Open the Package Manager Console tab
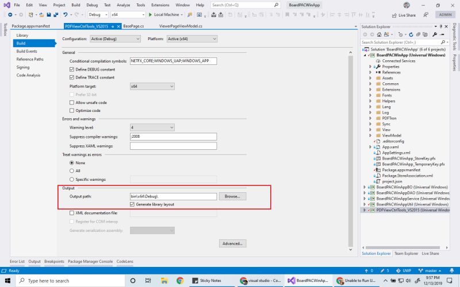 90,261
